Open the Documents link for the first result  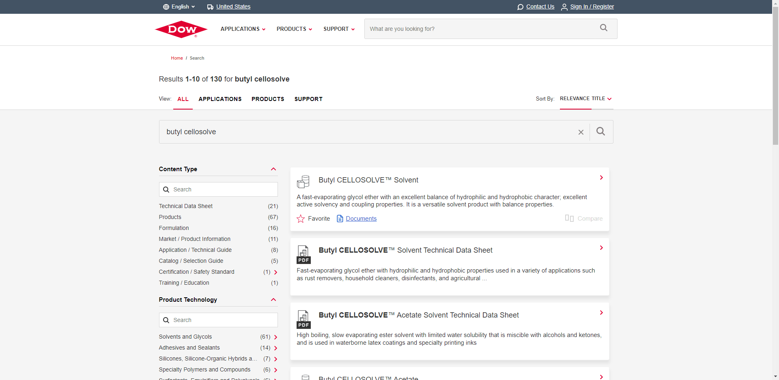click(x=361, y=219)
